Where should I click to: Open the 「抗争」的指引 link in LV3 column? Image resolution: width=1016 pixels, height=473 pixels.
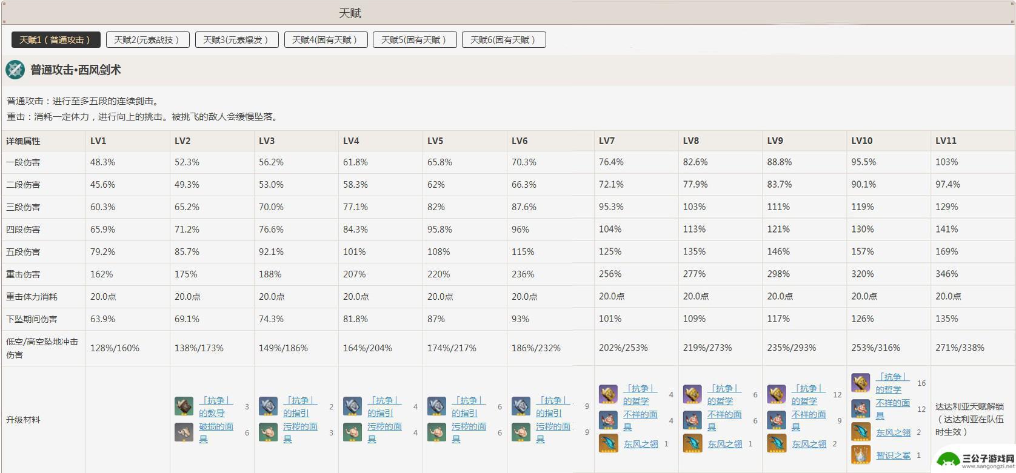click(x=300, y=406)
